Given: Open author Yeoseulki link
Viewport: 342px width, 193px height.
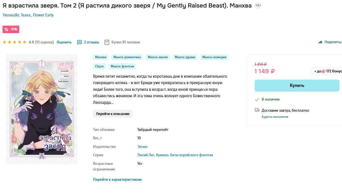Looking at the screenshot, I should [x=11, y=15].
